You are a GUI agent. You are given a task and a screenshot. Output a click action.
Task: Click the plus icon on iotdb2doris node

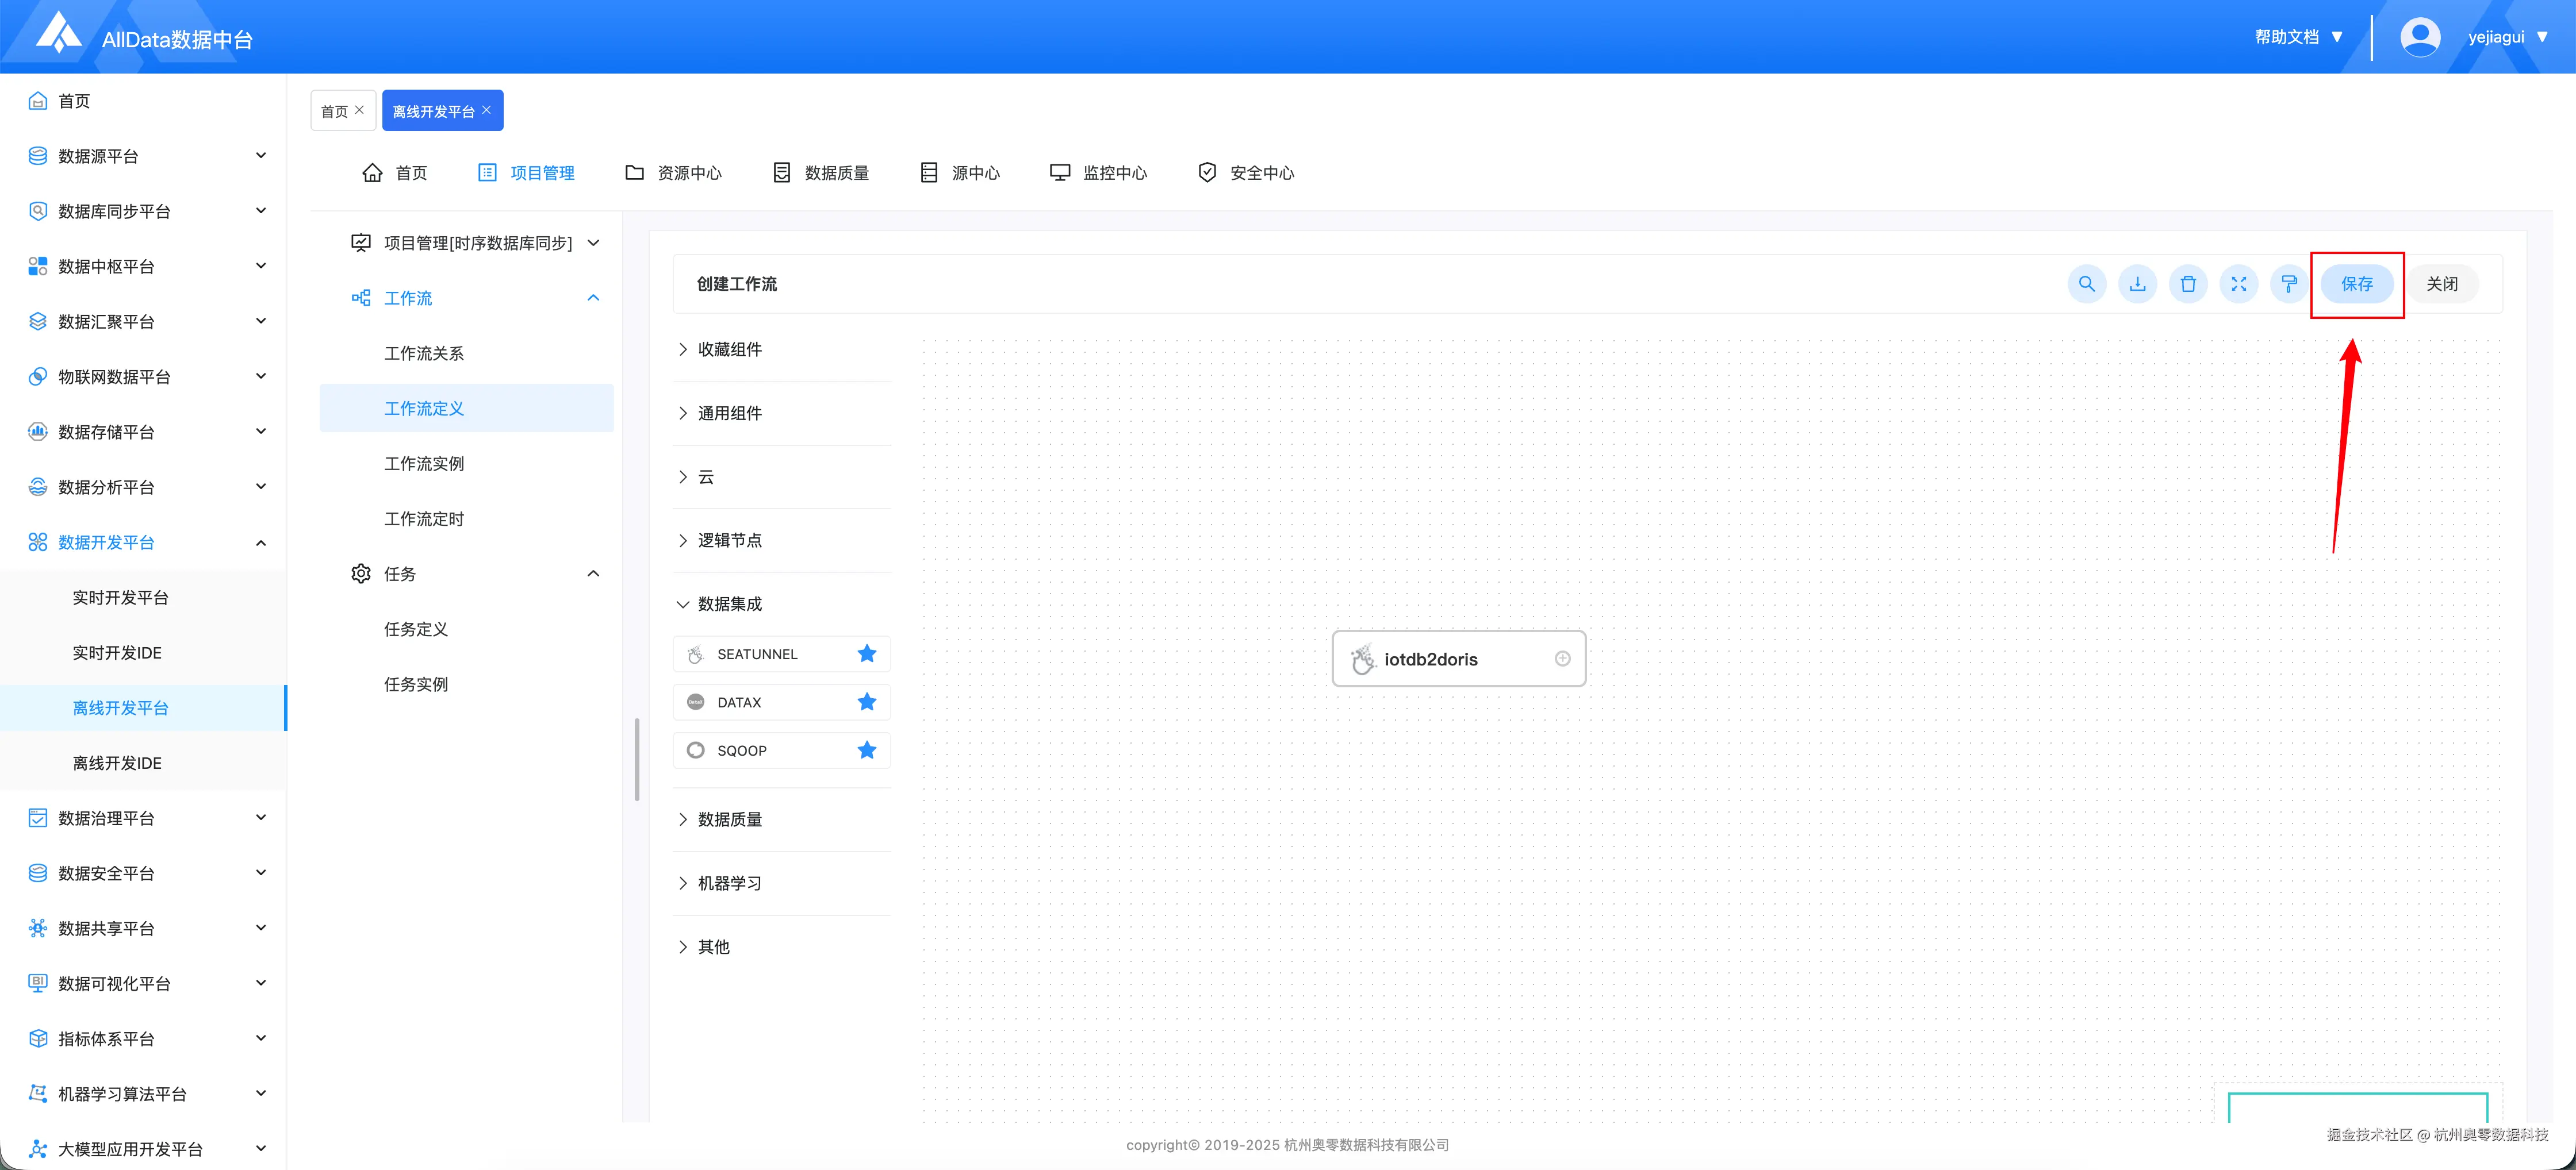coord(1562,659)
